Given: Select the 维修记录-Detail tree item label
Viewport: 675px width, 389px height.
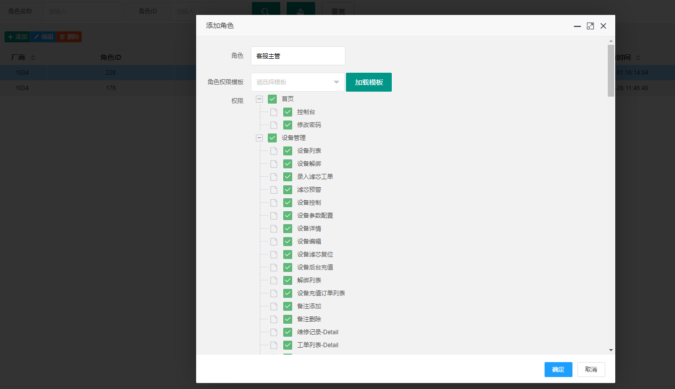Looking at the screenshot, I should pyautogui.click(x=318, y=332).
